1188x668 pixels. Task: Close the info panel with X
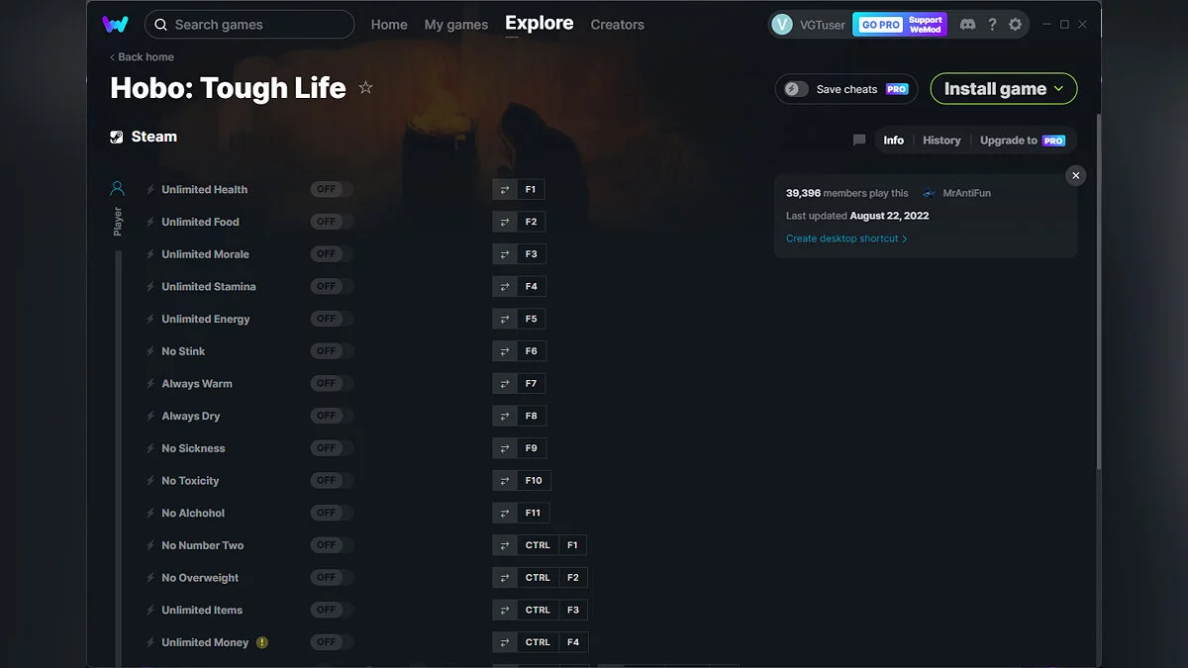pos(1076,175)
